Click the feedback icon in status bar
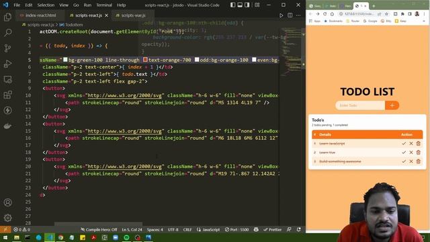 click(289, 229)
